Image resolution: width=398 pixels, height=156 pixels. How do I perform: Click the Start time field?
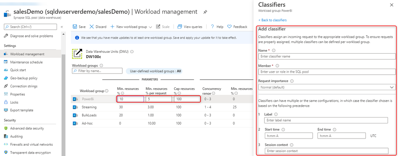click(289, 136)
